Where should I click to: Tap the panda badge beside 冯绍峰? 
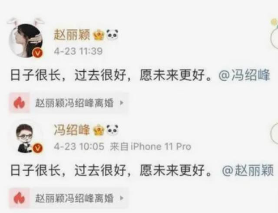click(x=112, y=130)
